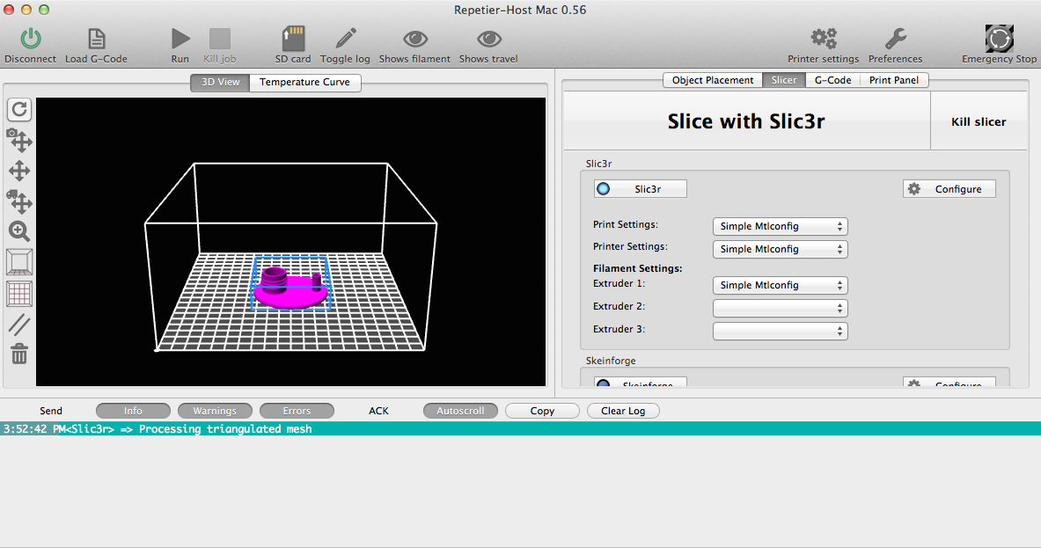The image size is (1041, 548).
Task: Toggle parallel projection diagonal lines icon
Action: coord(19,325)
